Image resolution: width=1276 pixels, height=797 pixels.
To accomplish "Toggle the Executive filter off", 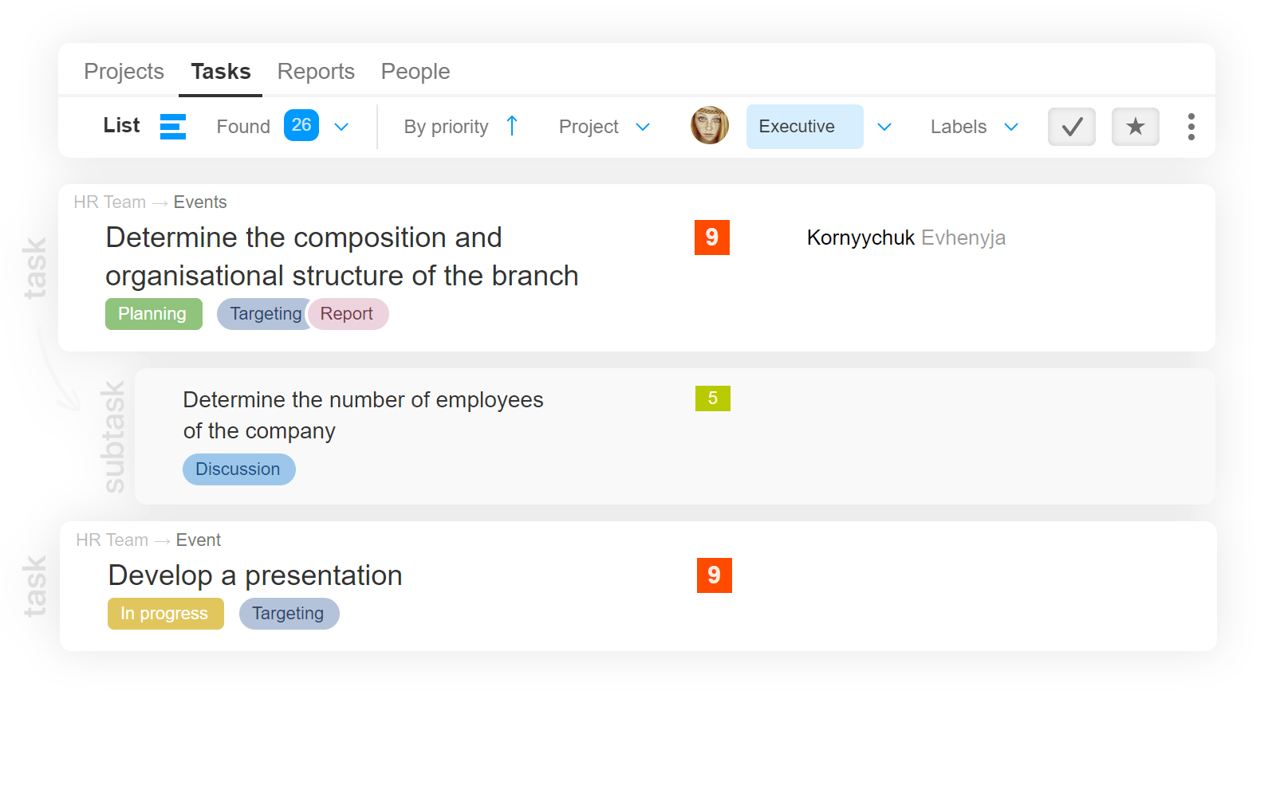I will click(805, 126).
